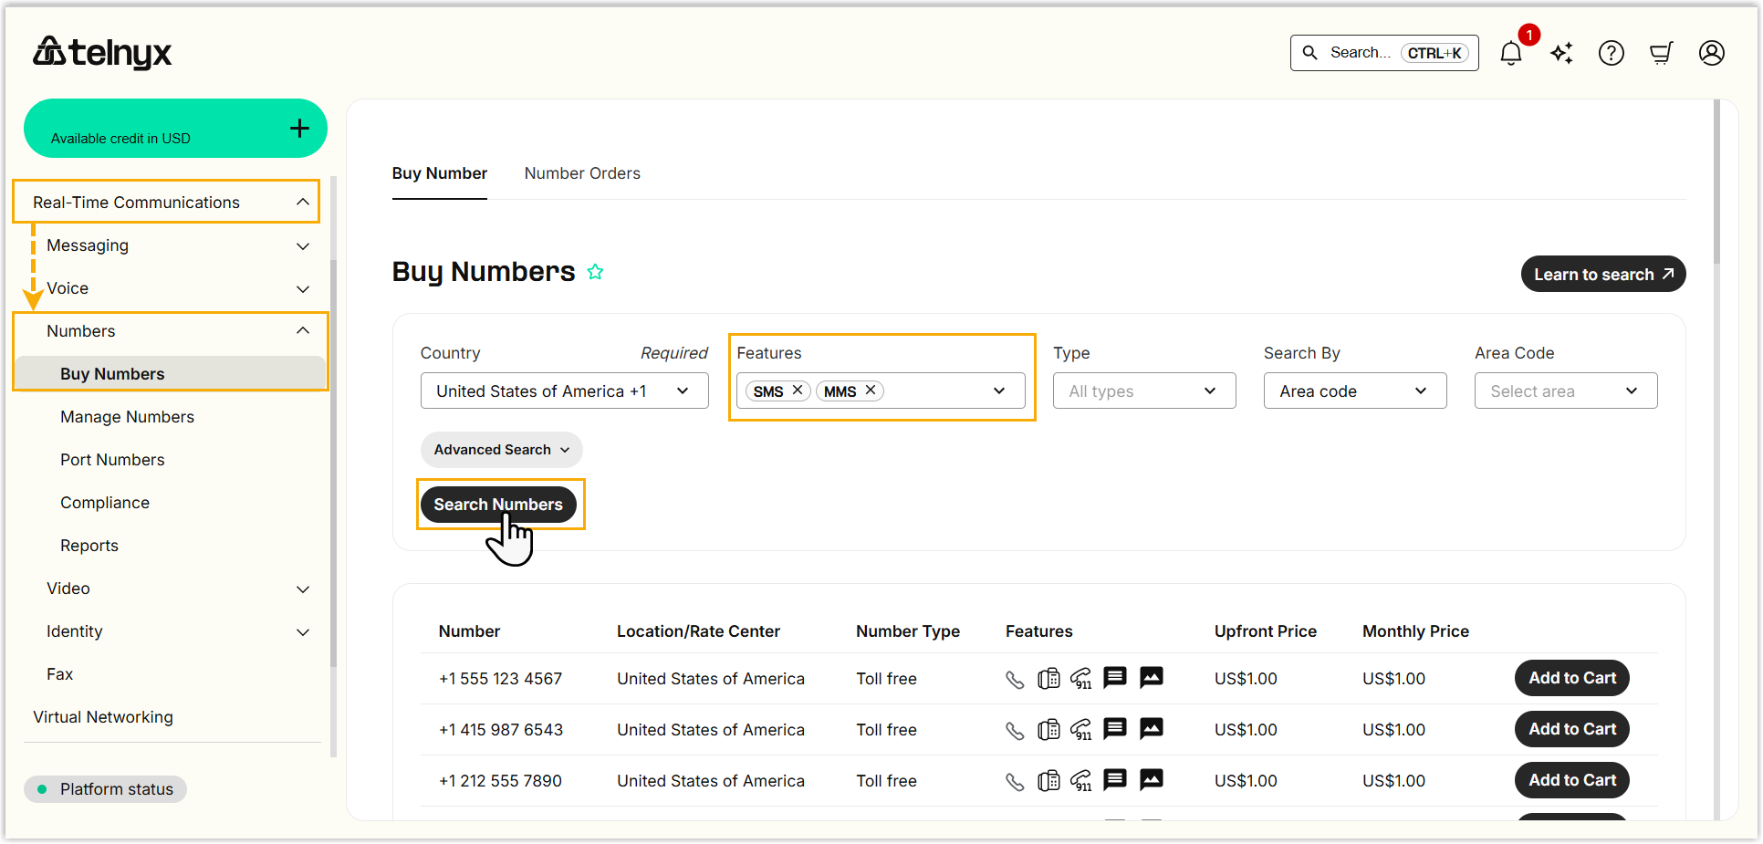Screen dimensions: 1763x844
Task: Remove the SMS feature tag
Action: click(797, 391)
